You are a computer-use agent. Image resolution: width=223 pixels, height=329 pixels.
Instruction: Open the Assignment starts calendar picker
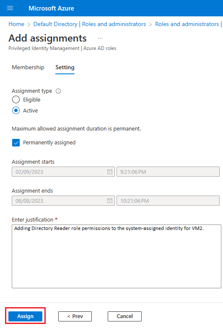click(x=110, y=172)
